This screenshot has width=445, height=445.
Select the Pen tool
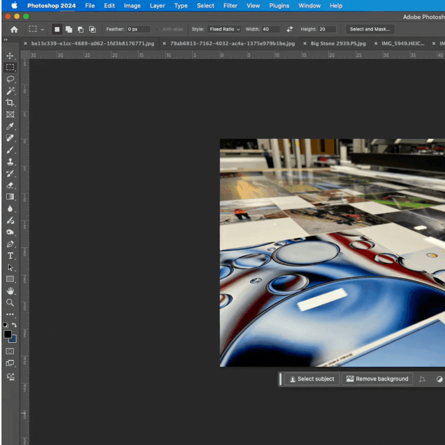tap(10, 244)
